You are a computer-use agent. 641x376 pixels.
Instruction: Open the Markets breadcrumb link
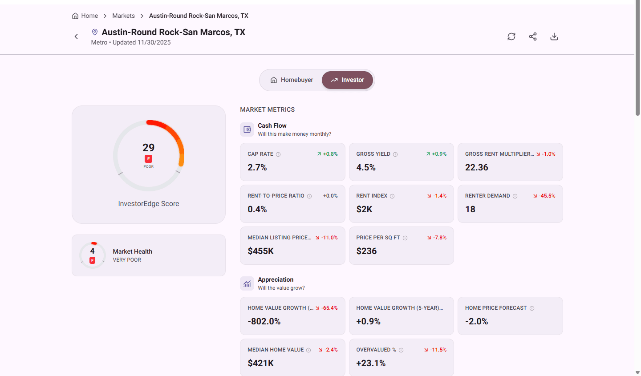(123, 16)
